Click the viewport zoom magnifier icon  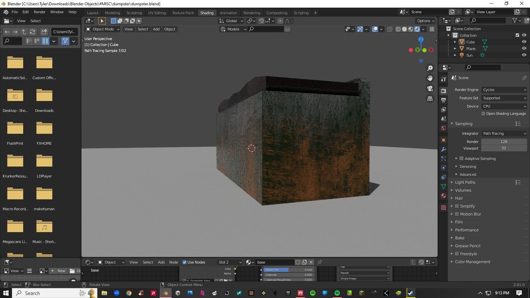tap(430, 68)
